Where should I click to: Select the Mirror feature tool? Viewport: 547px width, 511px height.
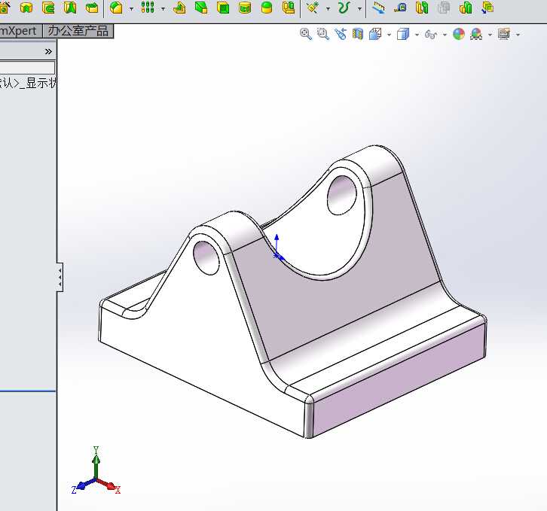point(289,8)
